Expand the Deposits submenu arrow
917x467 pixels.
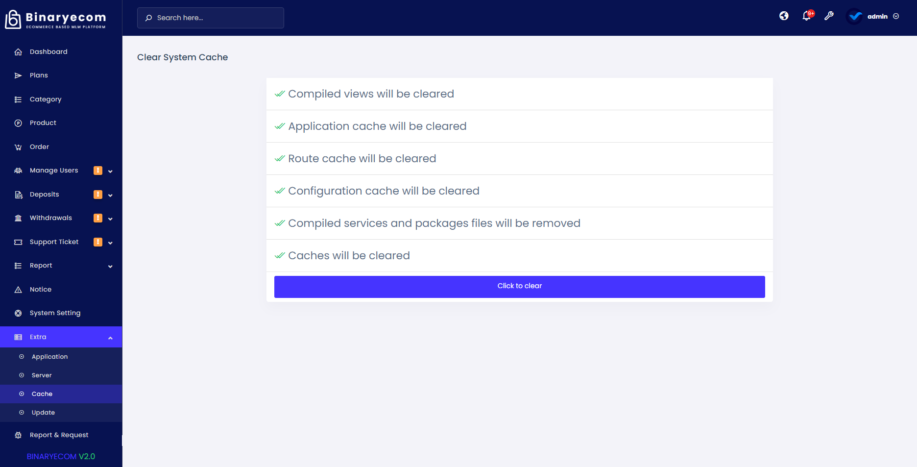coord(110,195)
